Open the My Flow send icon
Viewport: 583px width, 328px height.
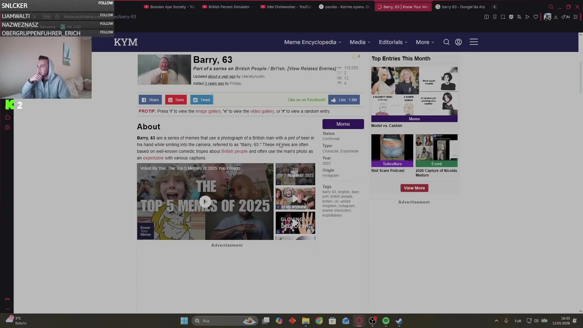point(527,17)
